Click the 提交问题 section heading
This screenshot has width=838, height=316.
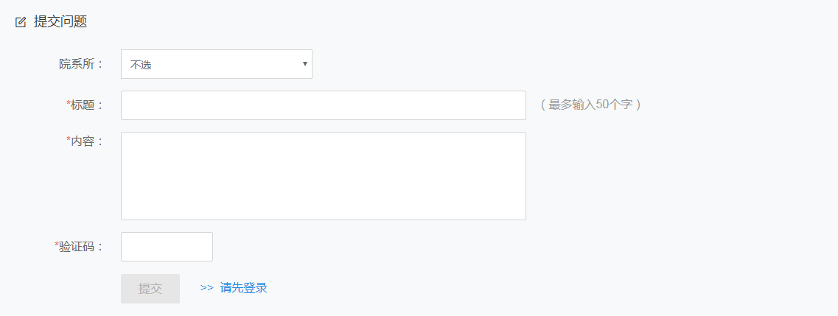[60, 22]
